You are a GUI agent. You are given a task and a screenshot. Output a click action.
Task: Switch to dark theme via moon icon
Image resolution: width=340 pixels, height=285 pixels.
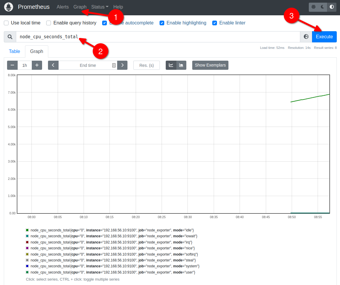[323, 7]
